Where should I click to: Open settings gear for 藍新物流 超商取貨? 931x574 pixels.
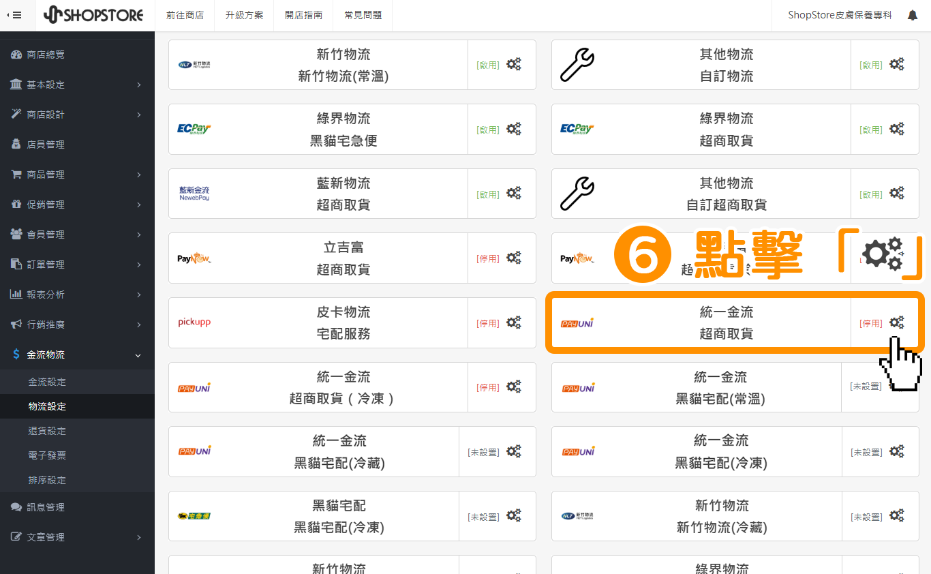pyautogui.click(x=514, y=194)
